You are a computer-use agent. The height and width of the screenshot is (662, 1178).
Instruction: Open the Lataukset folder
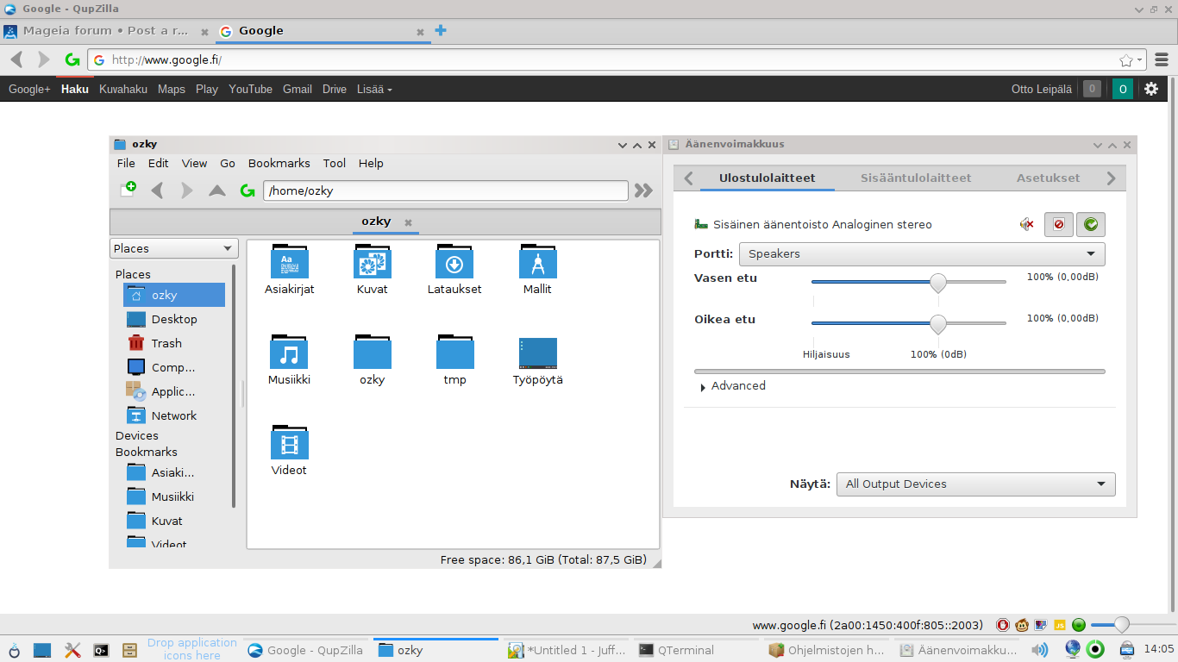pyautogui.click(x=454, y=270)
